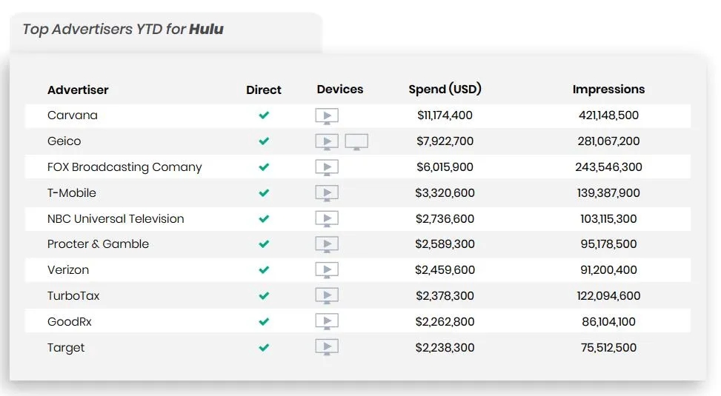Image resolution: width=721 pixels, height=396 pixels.
Task: Click the Direct checkmark for NBC Universal Television
Action: [x=264, y=219]
